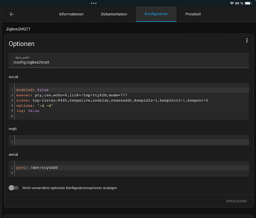Tap the three dots at top center
This screenshot has width=256, height=218.
(x=94, y=3)
